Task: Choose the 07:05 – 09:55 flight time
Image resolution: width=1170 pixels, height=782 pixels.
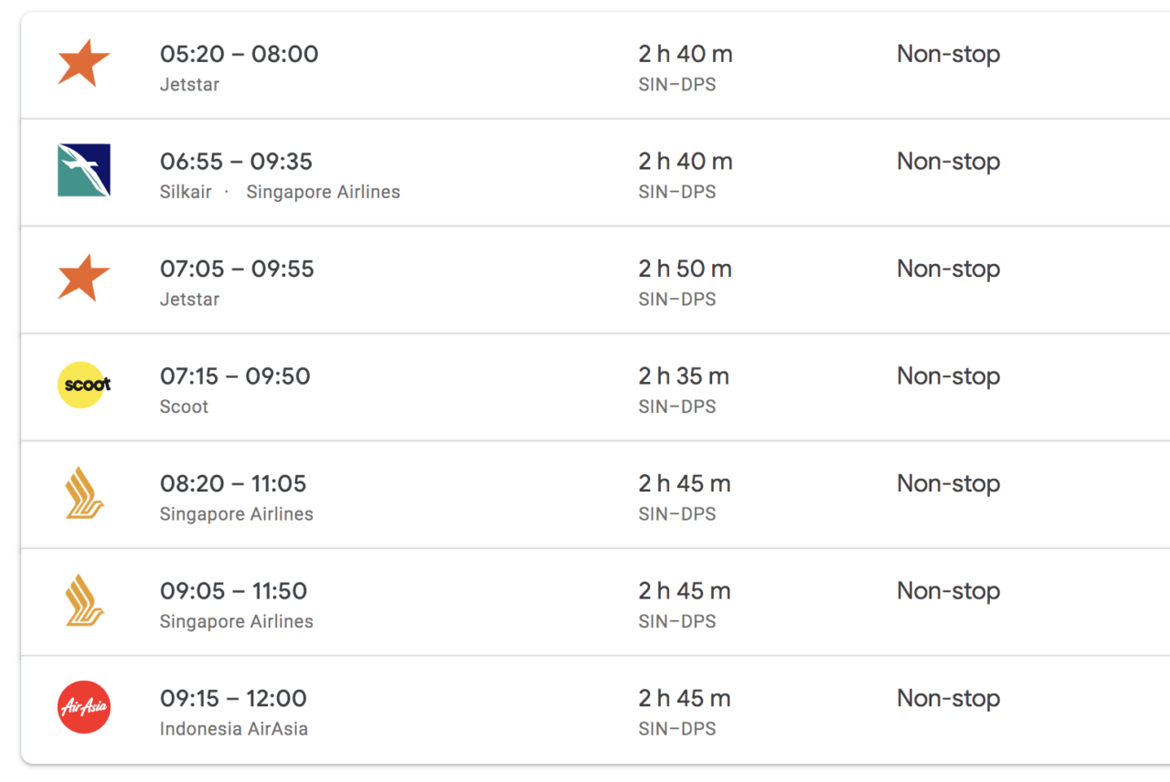Action: [237, 269]
